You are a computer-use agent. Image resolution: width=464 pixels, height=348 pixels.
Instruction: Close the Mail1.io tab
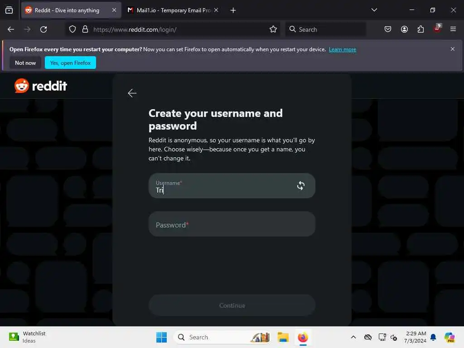point(216,10)
